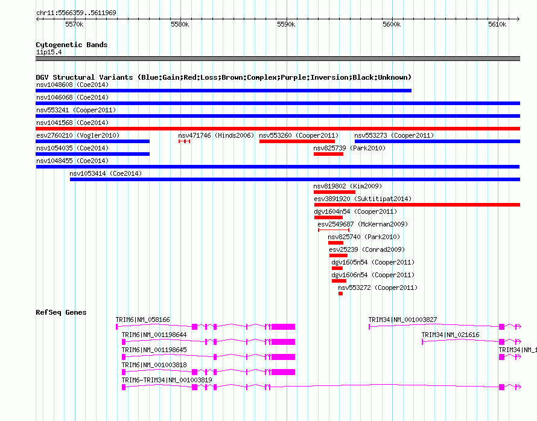Click the nsv1046068 (Coe2014) label
Screen dimensions: 537x421
(72, 97)
